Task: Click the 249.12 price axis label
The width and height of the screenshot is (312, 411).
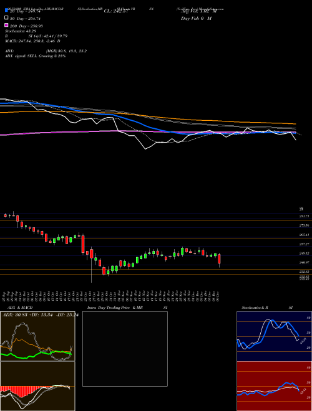Action: click(304, 253)
